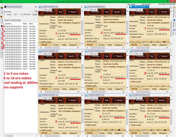Go forward in the 00X15 browser pane
This screenshot has height=137, width=176.
tap(43, 10)
